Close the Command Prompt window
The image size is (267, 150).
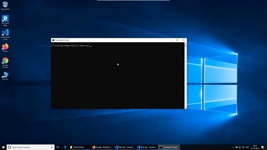coord(184,40)
